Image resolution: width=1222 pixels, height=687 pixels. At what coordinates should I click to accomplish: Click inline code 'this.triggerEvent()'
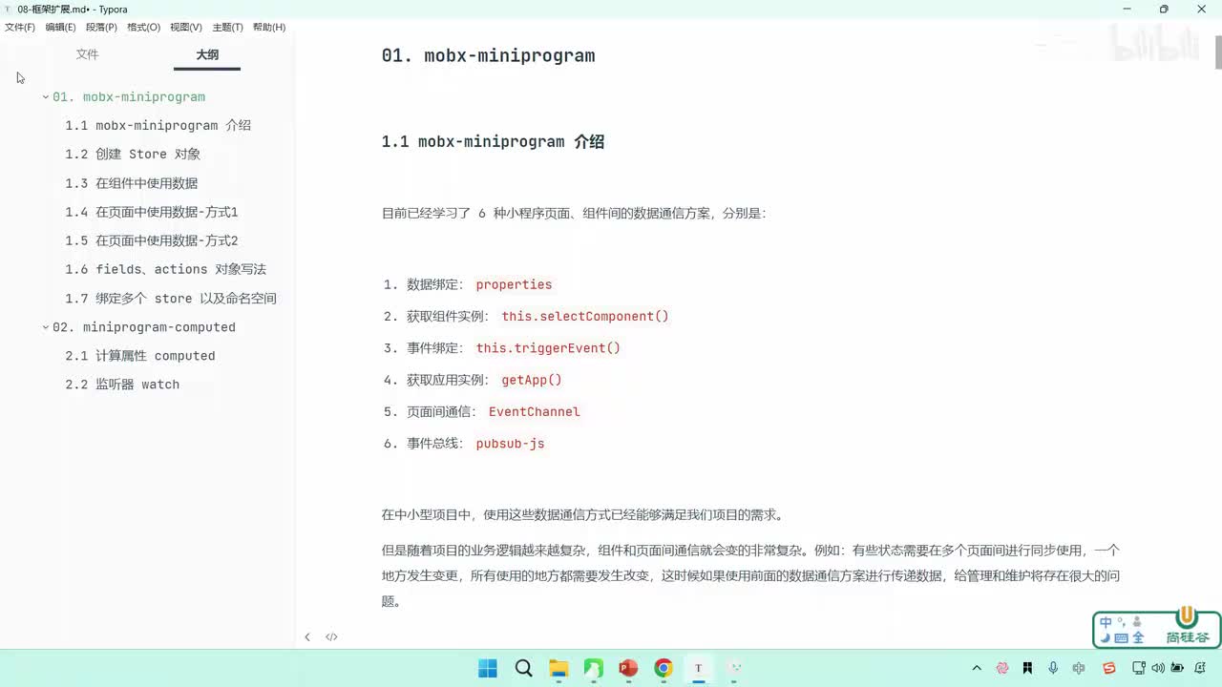pyautogui.click(x=548, y=348)
